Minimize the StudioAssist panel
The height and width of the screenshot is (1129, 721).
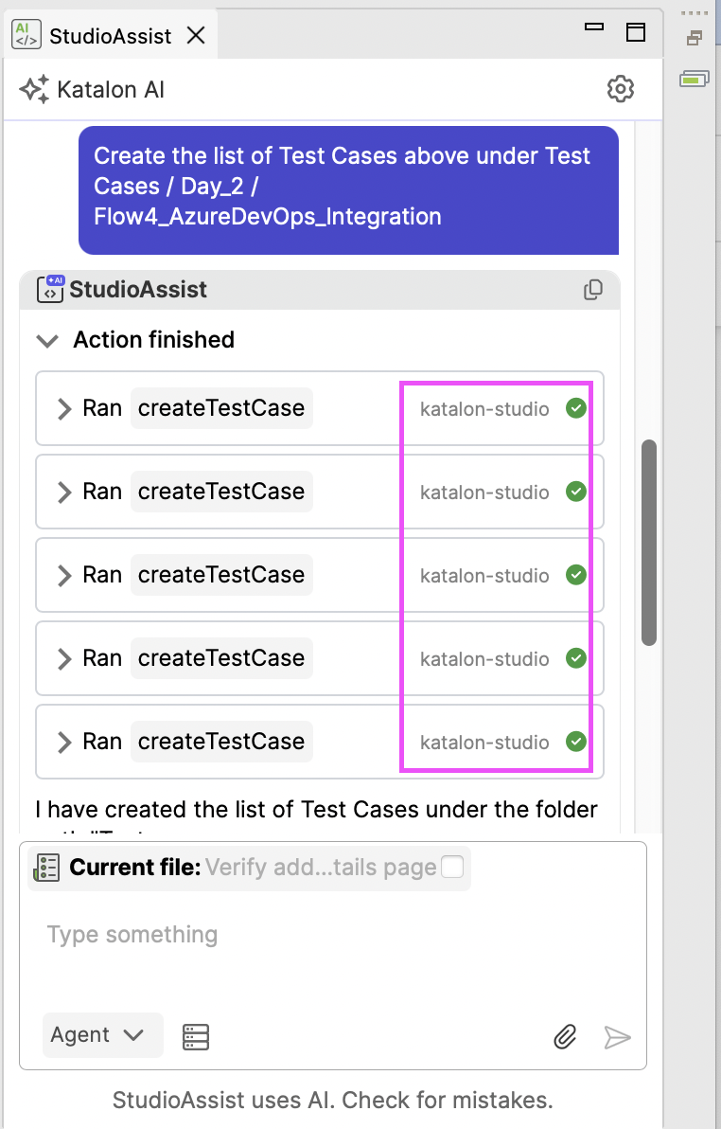click(x=594, y=27)
